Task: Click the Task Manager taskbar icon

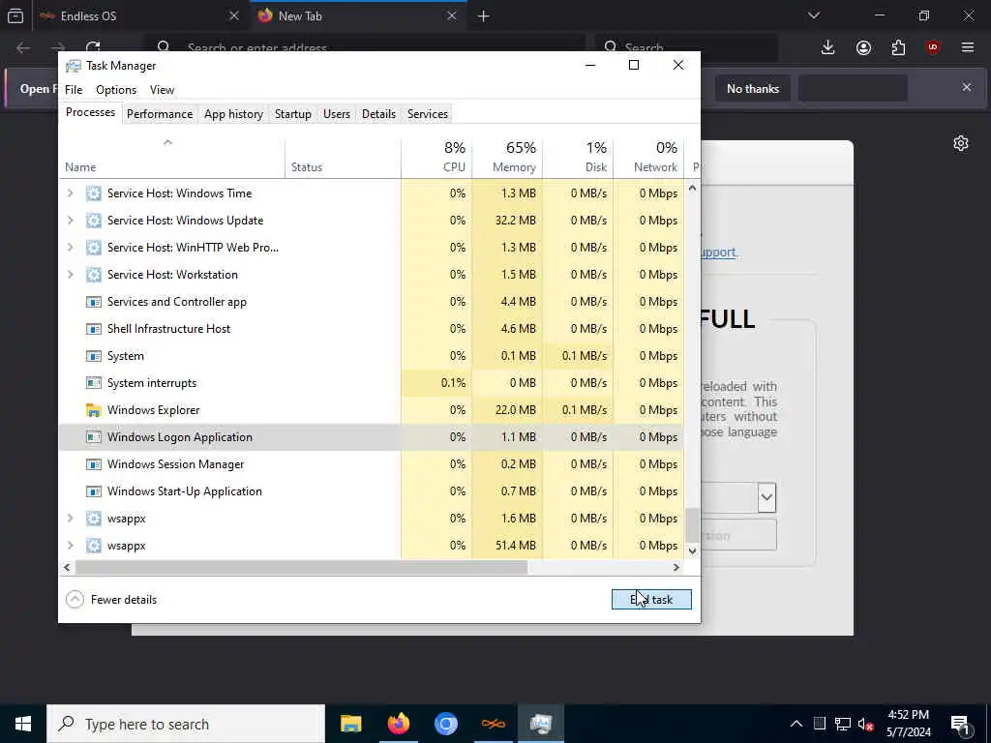Action: pos(541,724)
